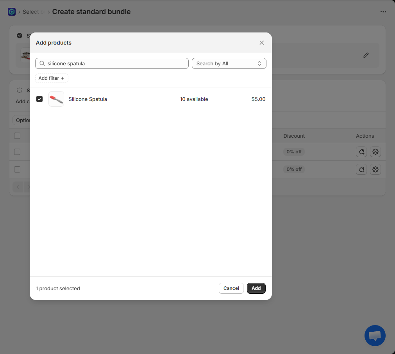The height and width of the screenshot is (354, 395).
Task: Tick the first table row checkbox
Action: [17, 152]
